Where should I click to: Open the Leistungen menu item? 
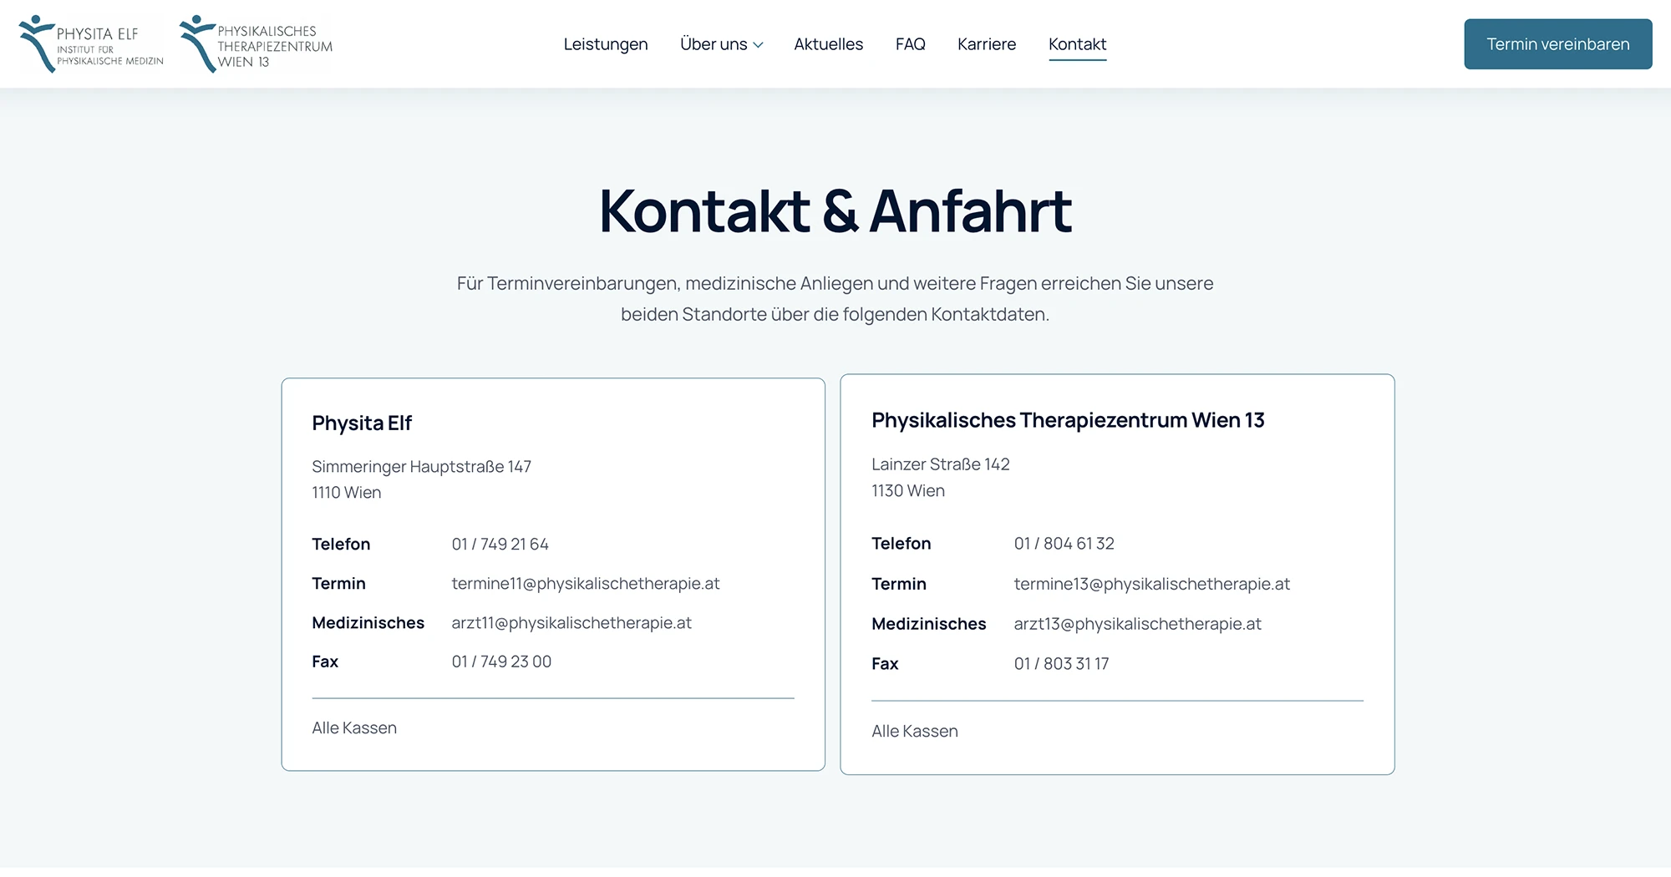(606, 44)
